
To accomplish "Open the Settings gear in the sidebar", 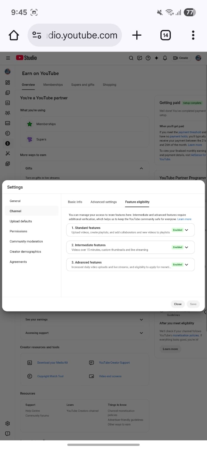I will pyautogui.click(x=8, y=423).
